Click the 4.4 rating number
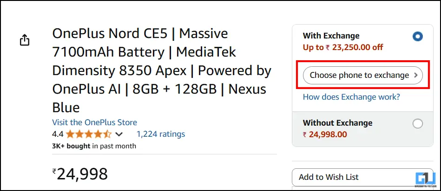The image size is (441, 191). coord(58,134)
